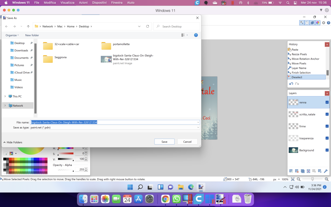This screenshot has width=331, height=207.
Task: Open the Save as type dropdown
Action: pyautogui.click(x=198, y=127)
